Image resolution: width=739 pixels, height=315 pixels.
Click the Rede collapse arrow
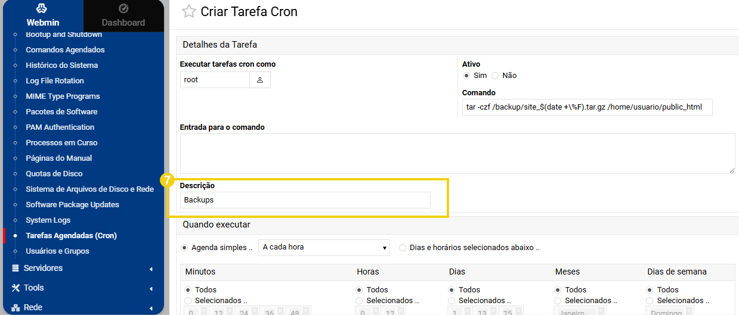(x=151, y=308)
